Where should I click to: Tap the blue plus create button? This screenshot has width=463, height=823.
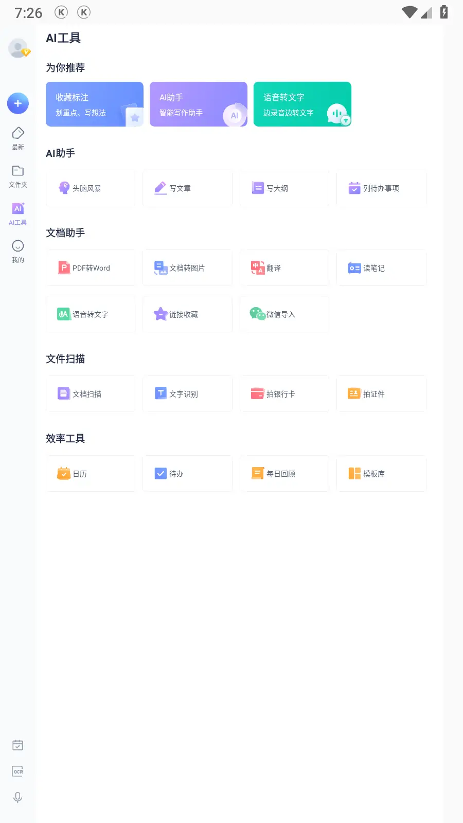(18, 103)
